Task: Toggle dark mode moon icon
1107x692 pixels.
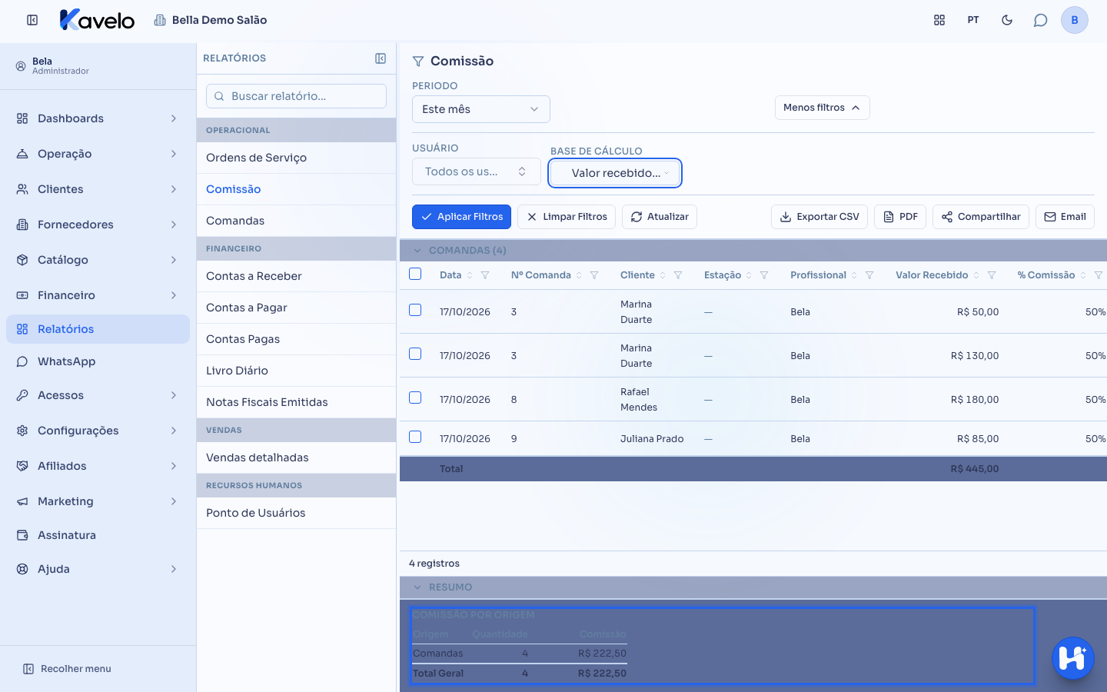Action: coord(1007,20)
